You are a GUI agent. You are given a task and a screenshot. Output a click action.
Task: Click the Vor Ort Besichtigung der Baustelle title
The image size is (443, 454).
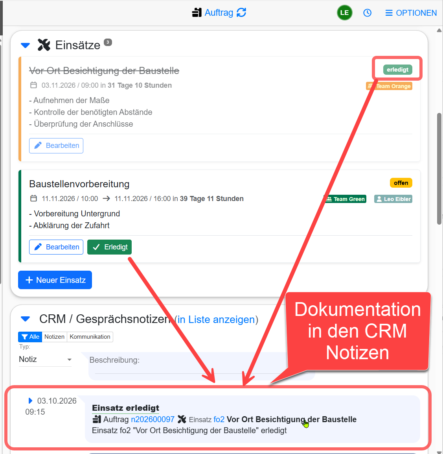pos(104,71)
